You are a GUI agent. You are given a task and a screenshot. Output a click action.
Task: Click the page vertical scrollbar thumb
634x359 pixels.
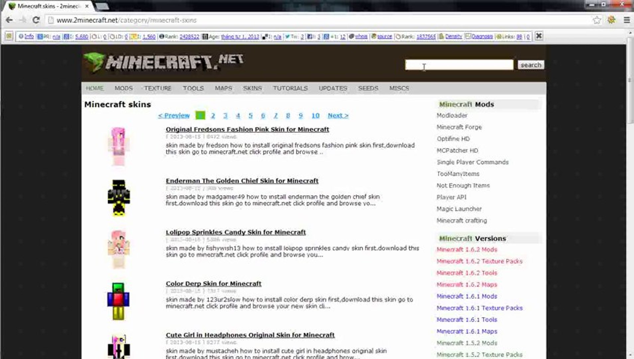pos(630,80)
